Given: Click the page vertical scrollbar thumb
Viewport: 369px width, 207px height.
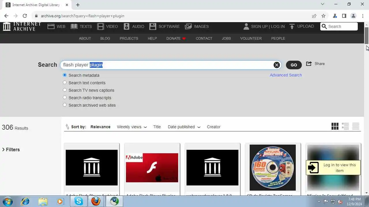Looking at the screenshot, I should [x=367, y=36].
